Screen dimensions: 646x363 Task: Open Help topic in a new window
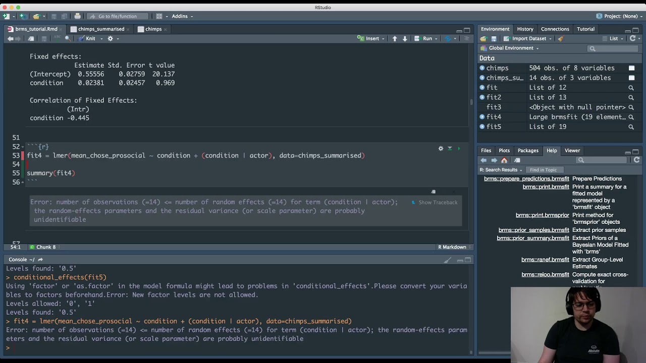tap(517, 160)
